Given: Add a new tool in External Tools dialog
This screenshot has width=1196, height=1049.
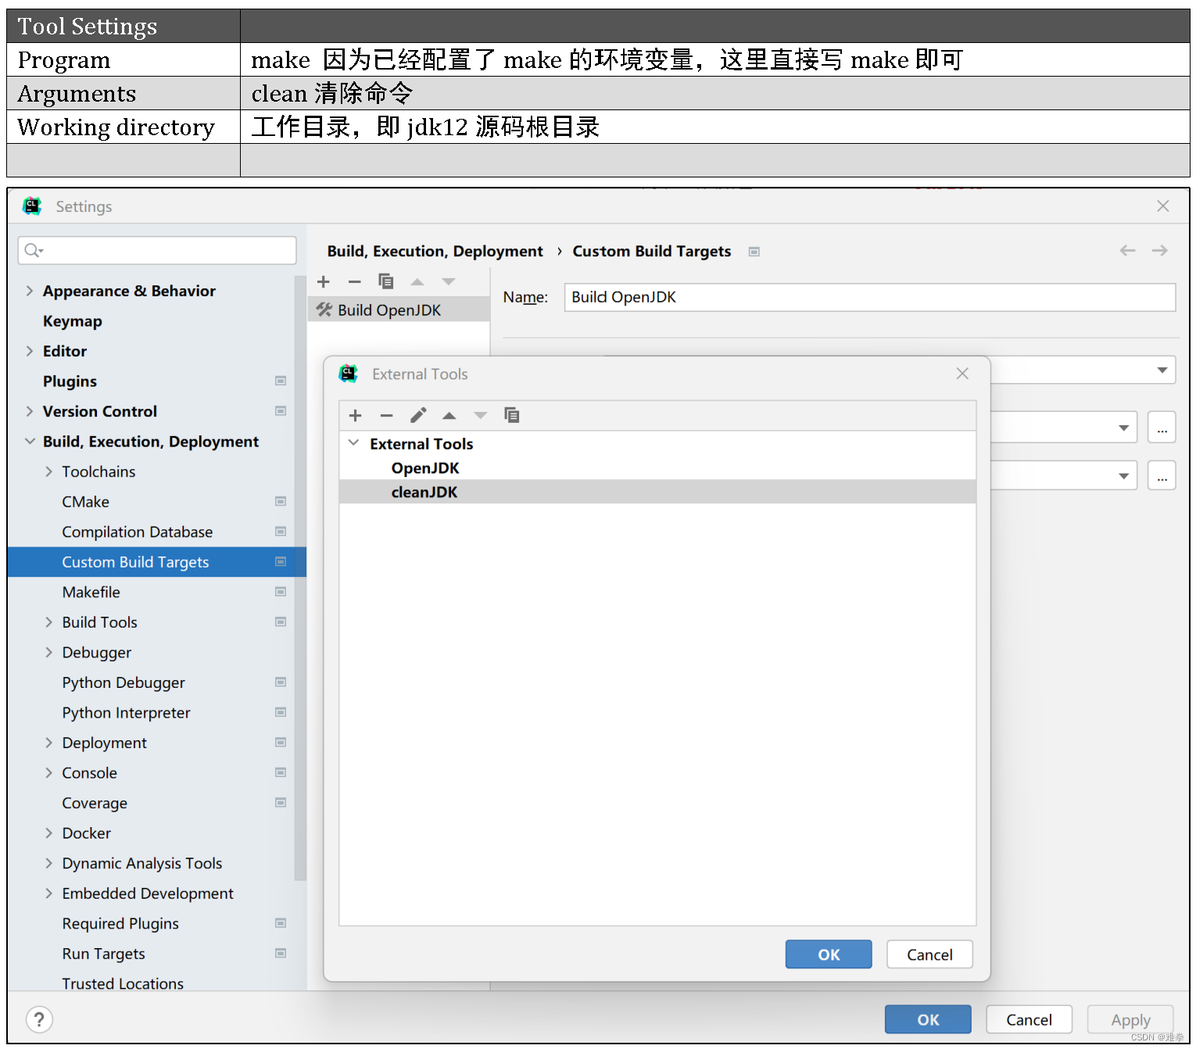Looking at the screenshot, I should pyautogui.click(x=355, y=415).
